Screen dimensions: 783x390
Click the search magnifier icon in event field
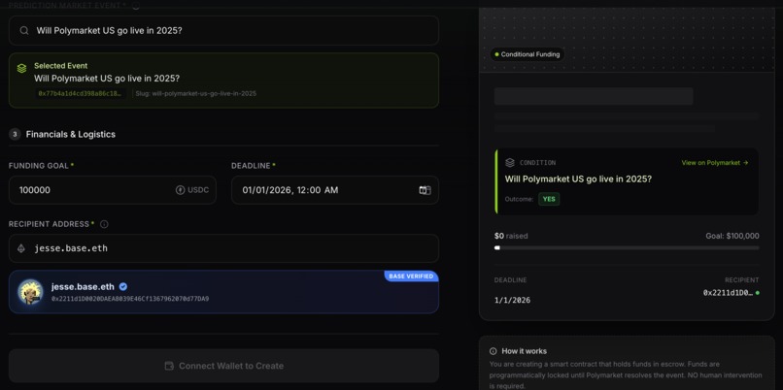[x=24, y=30]
